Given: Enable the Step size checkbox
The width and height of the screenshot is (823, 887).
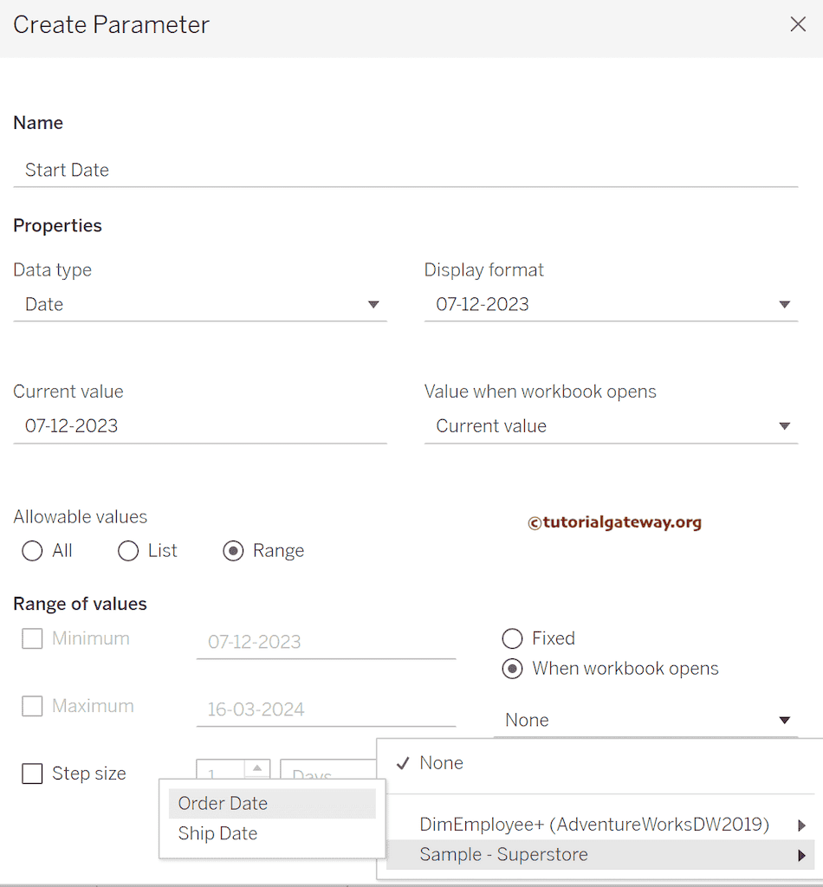Looking at the screenshot, I should 32,774.
